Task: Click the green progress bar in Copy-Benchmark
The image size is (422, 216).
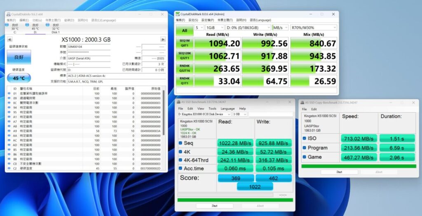Action: point(359,166)
